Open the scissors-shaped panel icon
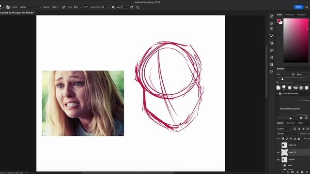This screenshot has height=174, width=310. [x=272, y=50]
